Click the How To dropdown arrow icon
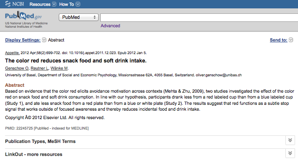298x161 pixels. tap(78, 4)
